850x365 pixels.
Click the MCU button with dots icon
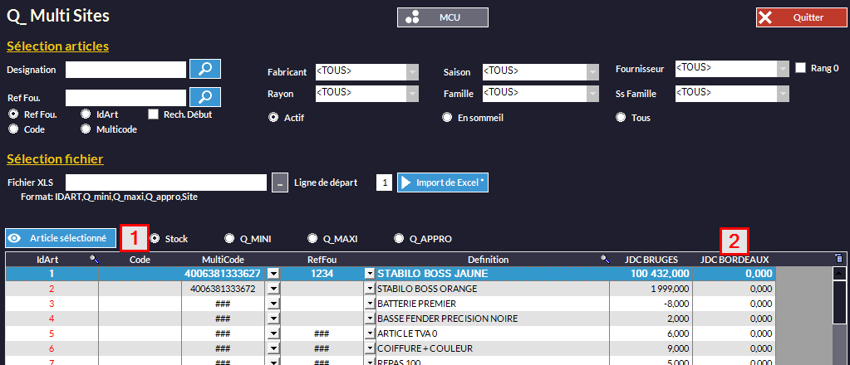tap(442, 17)
